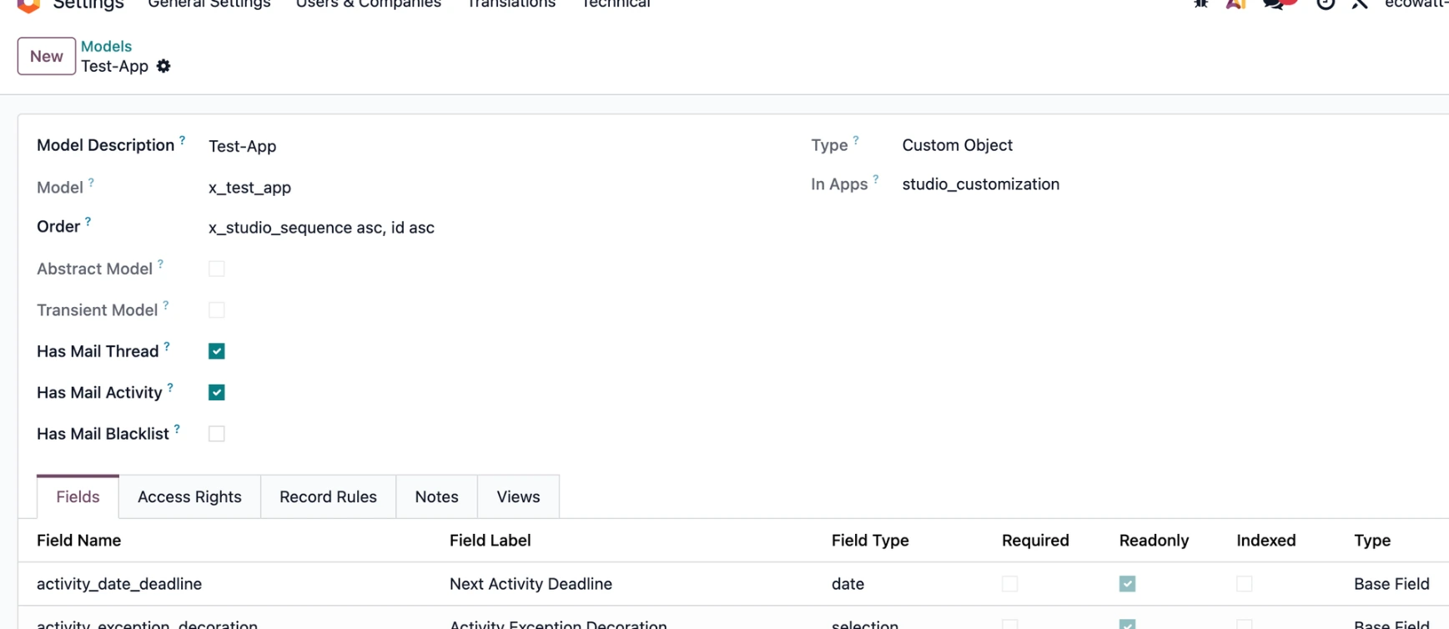Show help tooltip for Model Description

click(x=182, y=140)
